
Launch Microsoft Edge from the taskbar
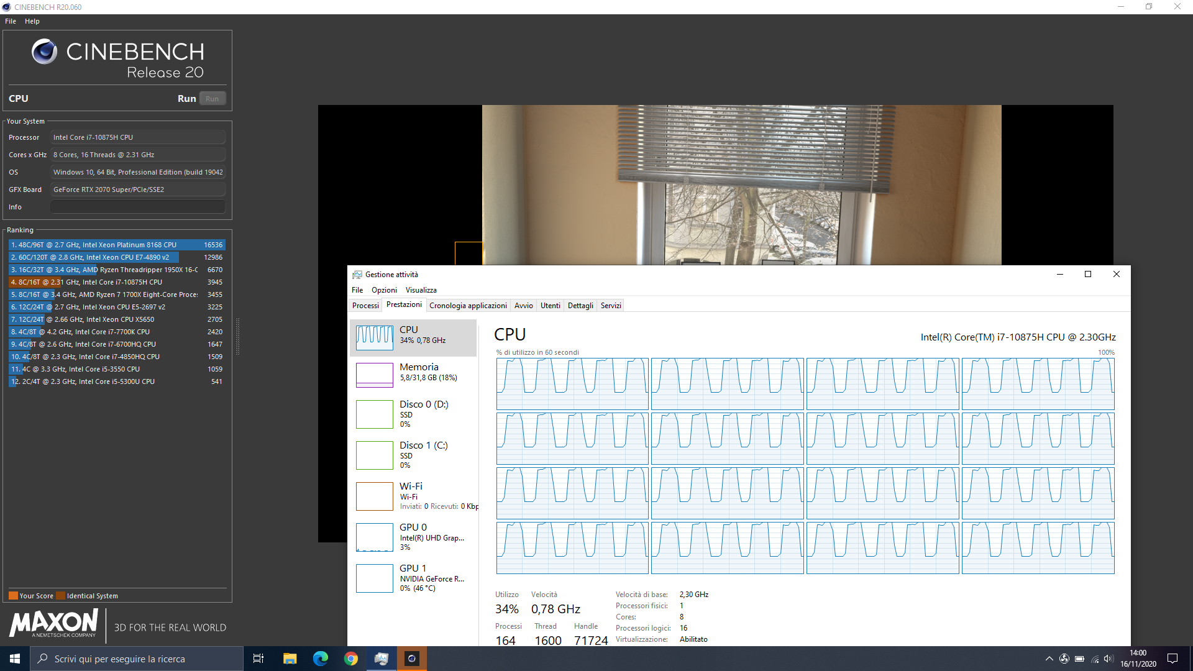320,659
